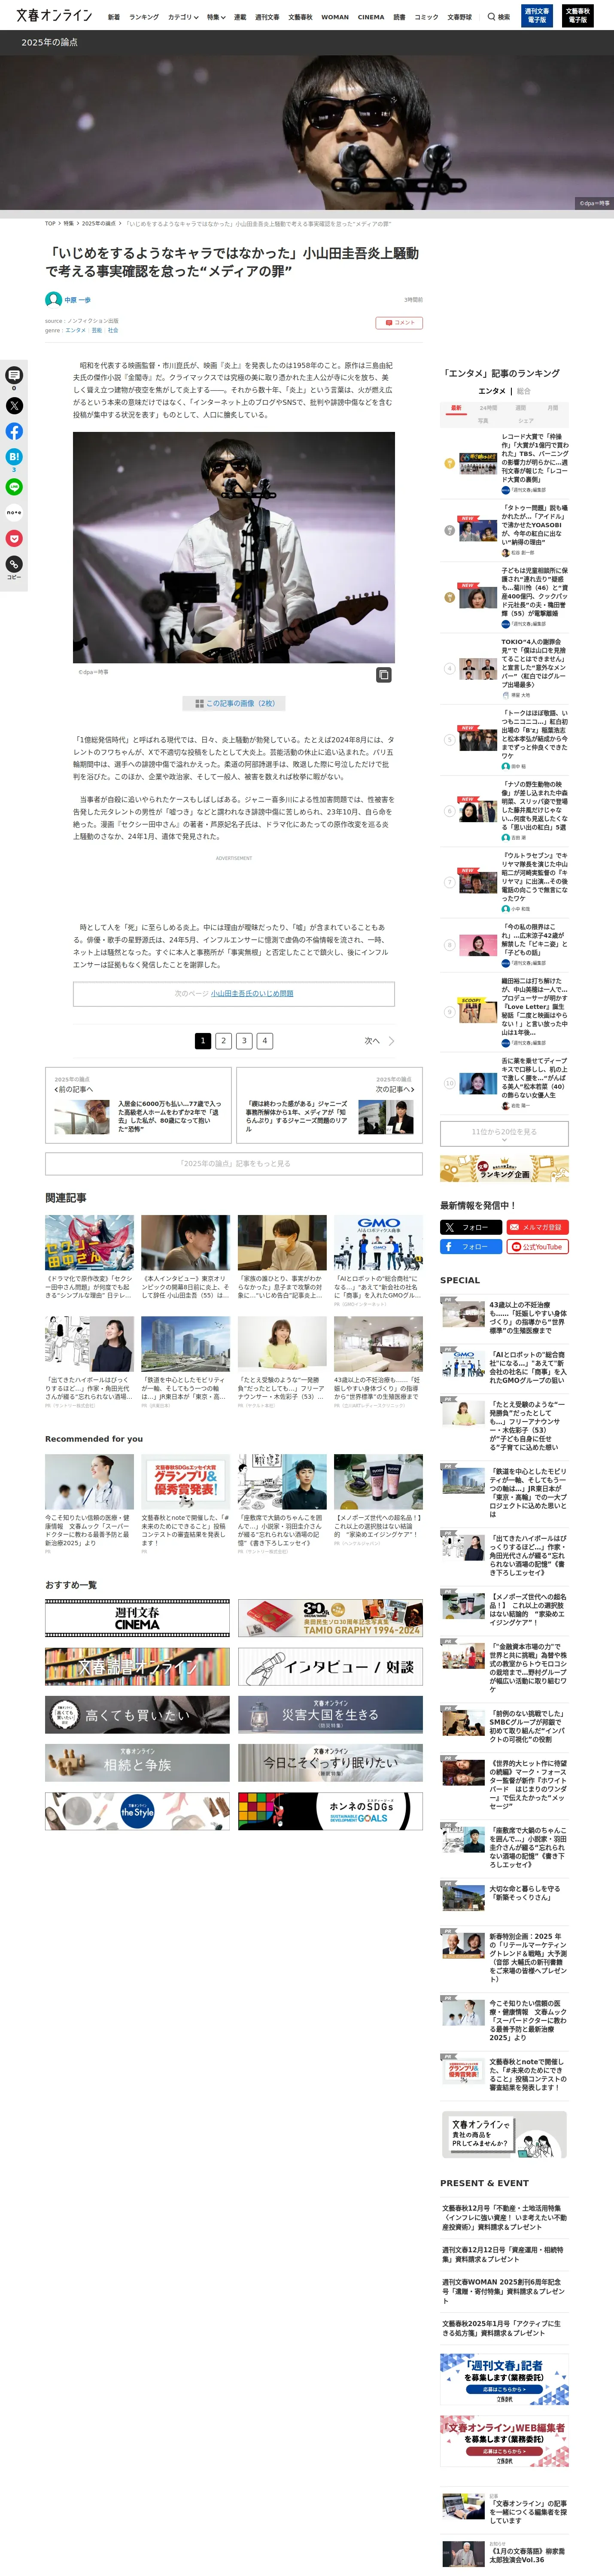The width and height of the screenshot is (614, 2576).
Task: Select the 写真 ranking tab
Action: (483, 421)
